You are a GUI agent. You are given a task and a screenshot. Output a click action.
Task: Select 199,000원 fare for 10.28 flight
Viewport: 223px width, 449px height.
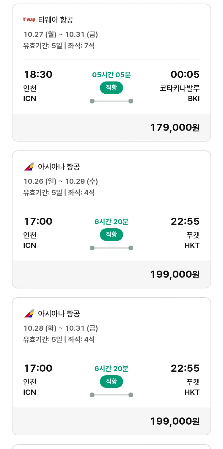point(175,421)
